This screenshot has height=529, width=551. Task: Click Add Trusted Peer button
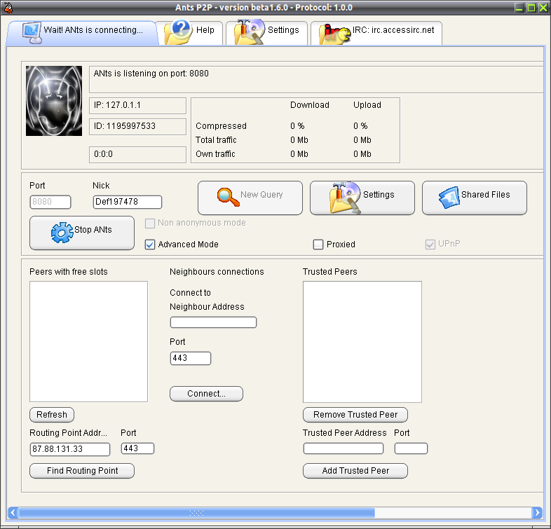[355, 471]
